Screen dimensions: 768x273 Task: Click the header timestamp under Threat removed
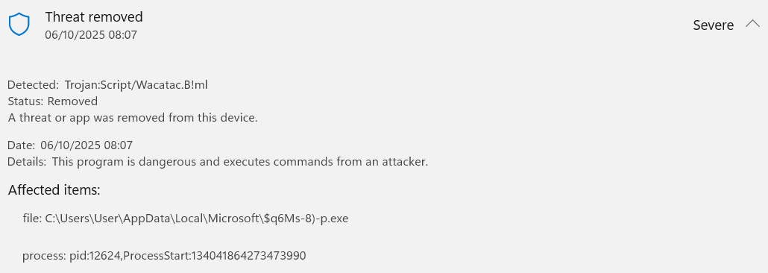tap(91, 35)
